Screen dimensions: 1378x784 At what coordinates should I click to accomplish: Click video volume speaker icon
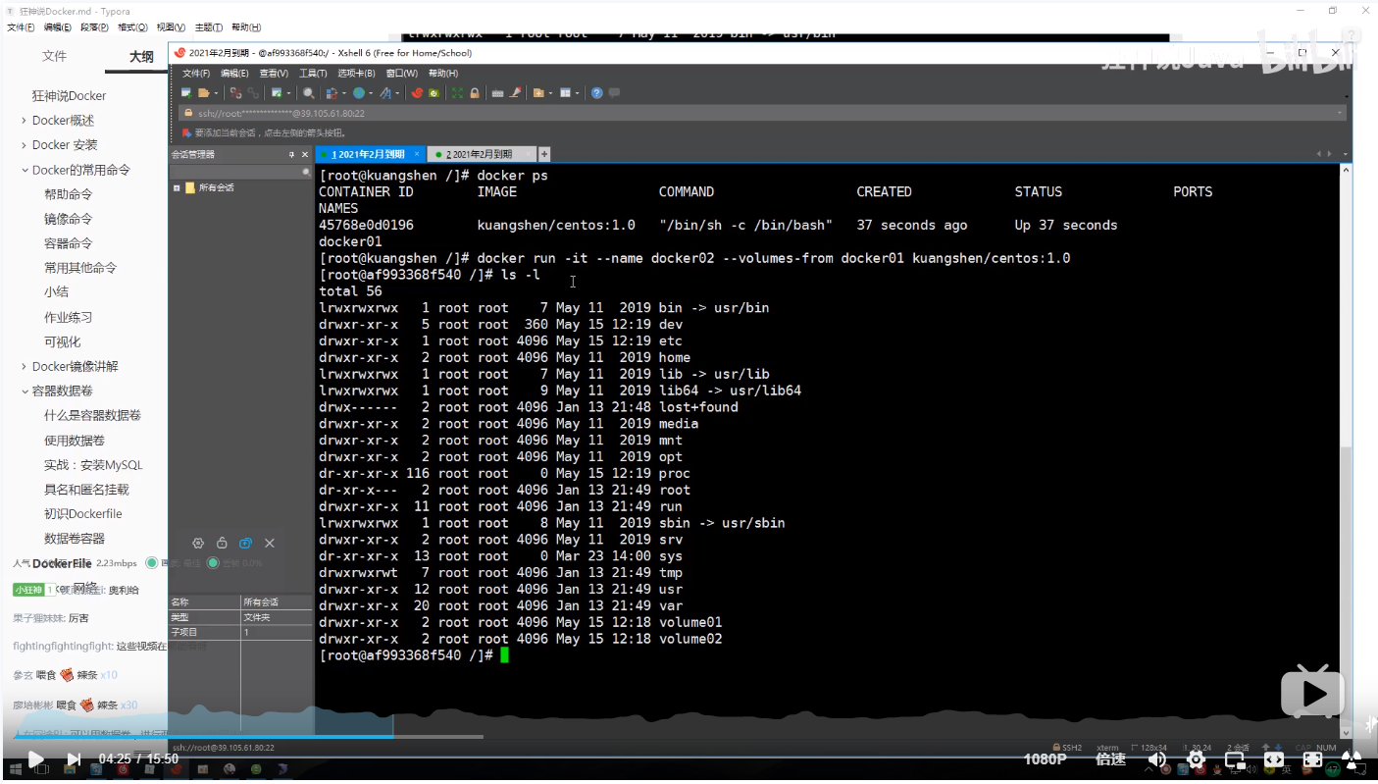coord(1157,758)
